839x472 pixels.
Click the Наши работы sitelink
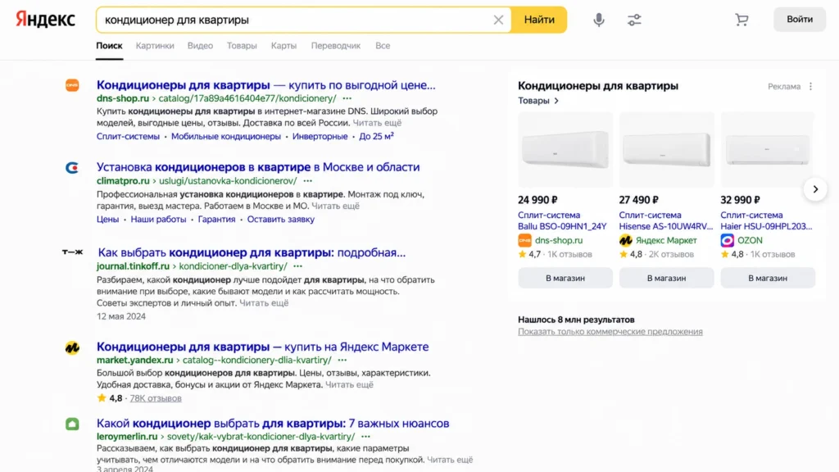[x=158, y=220]
